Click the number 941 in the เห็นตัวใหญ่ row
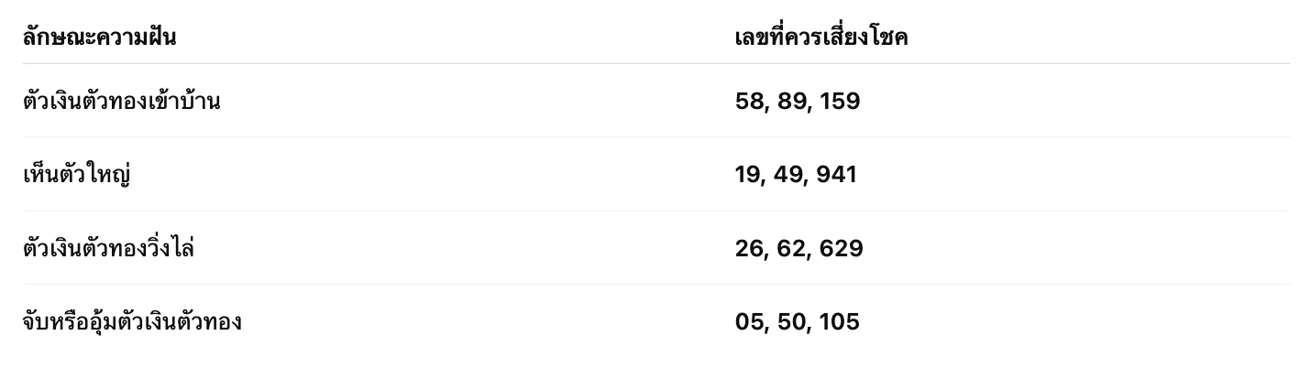 click(837, 174)
